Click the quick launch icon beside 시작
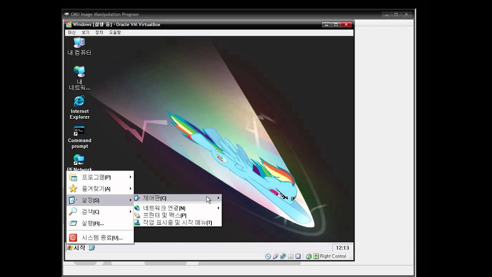 92,248
